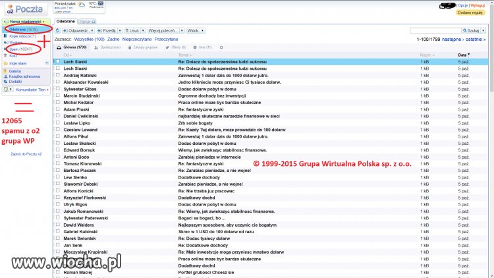Expand the Więcej poleceń dropdown
Image resolution: width=494 pixels, height=278 pixels.
pos(182,30)
